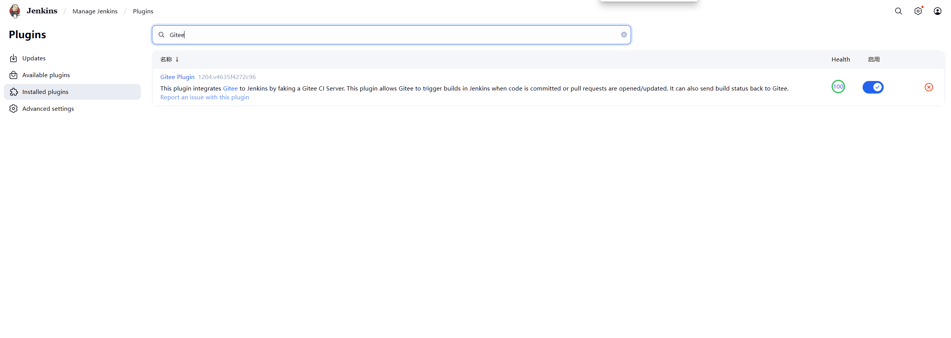This screenshot has width=951, height=338.
Task: Click Report an issue with this plugin
Action: point(205,97)
